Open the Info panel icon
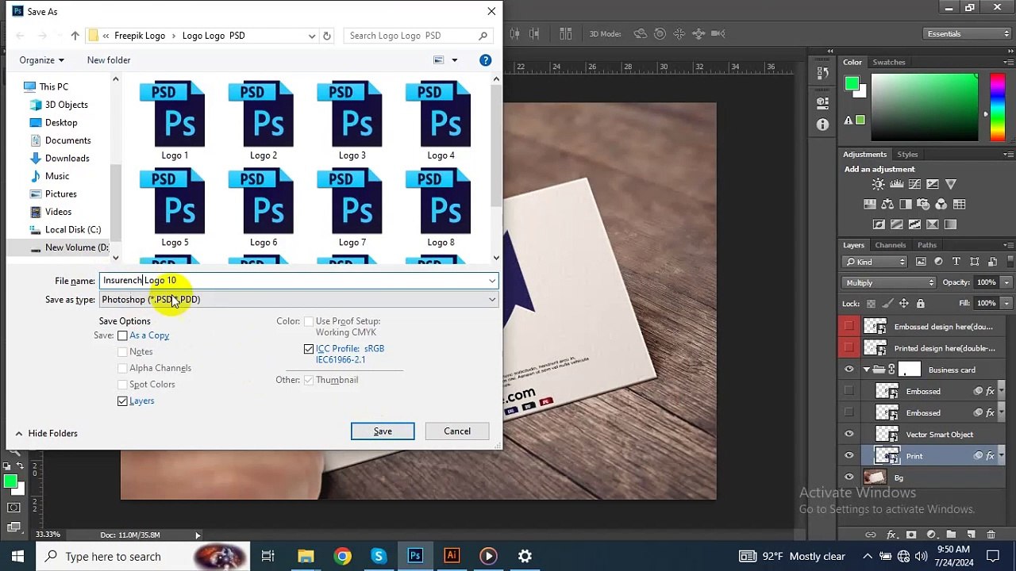 [822, 125]
